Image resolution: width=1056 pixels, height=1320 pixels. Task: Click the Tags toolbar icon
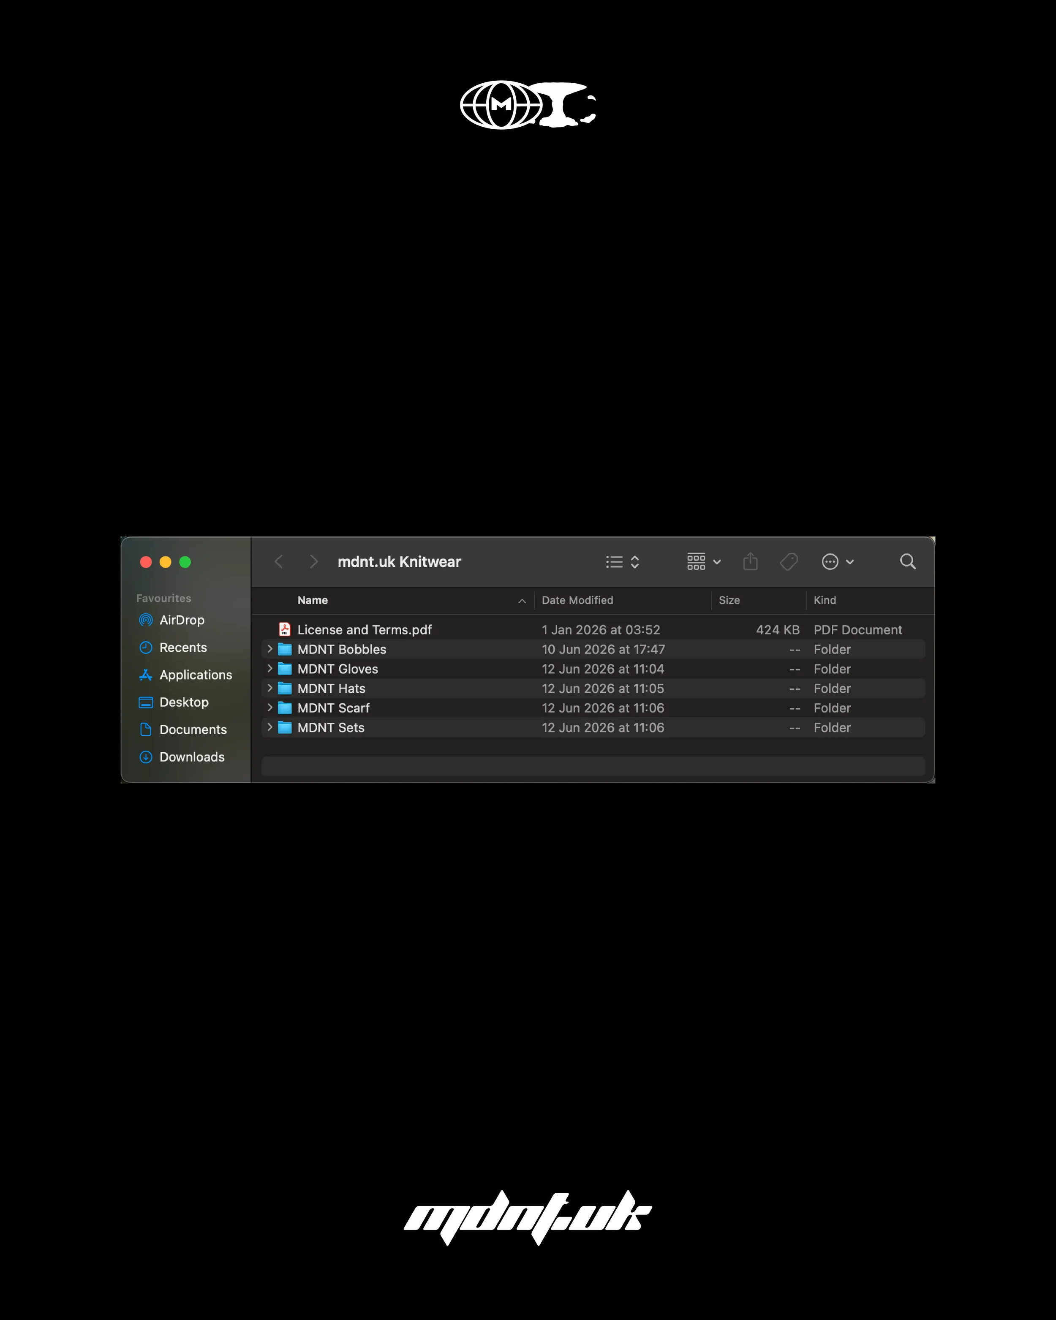pyautogui.click(x=789, y=562)
